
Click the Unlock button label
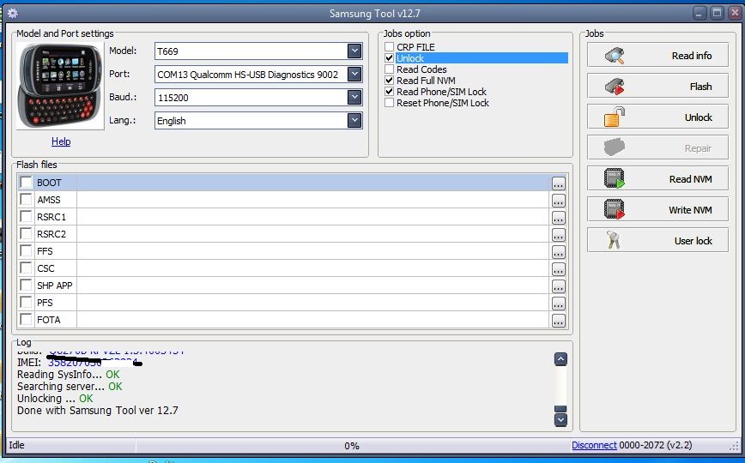[x=698, y=117]
